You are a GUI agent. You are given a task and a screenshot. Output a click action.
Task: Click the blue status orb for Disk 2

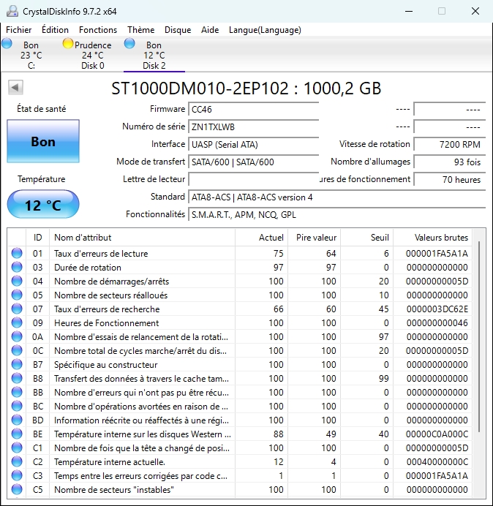tap(129, 44)
